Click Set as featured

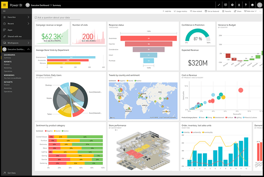point(212,11)
